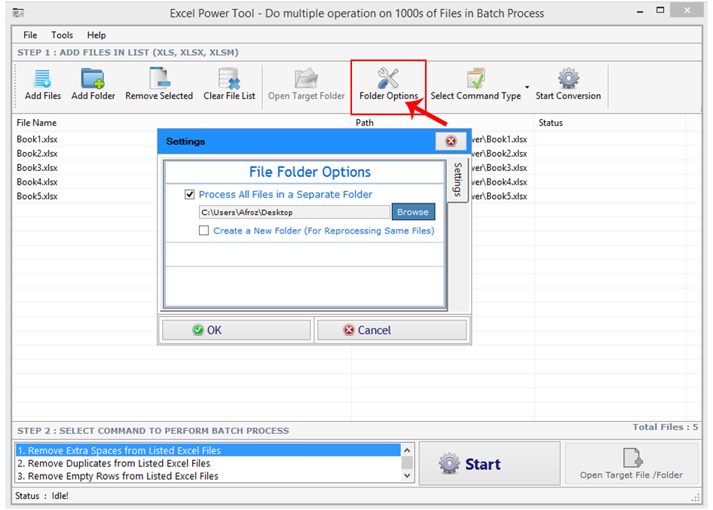Image resolution: width=713 pixels, height=510 pixels.
Task: Open the Help menu
Action: click(96, 35)
